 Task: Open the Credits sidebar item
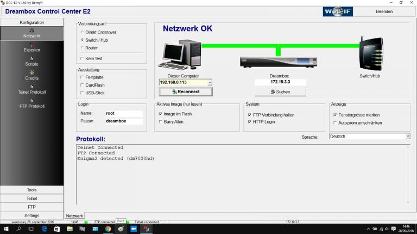click(31, 76)
